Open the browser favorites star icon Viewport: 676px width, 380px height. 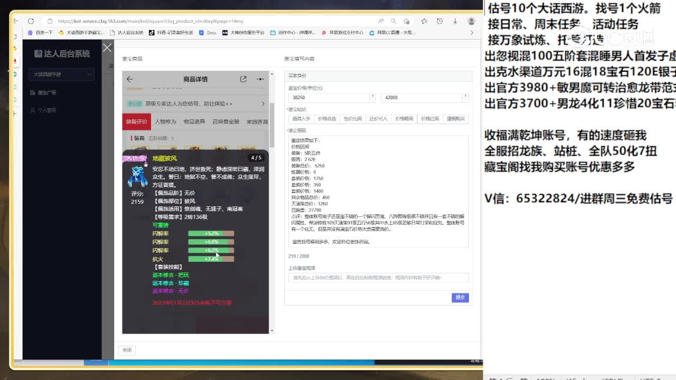click(x=424, y=21)
